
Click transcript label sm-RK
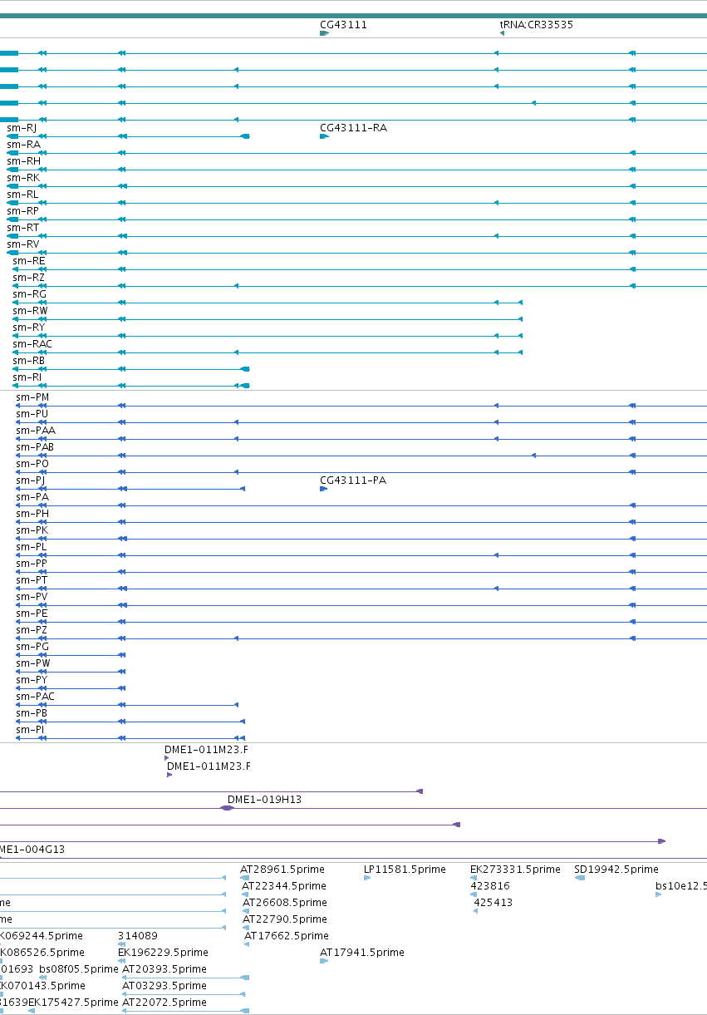pos(23,178)
